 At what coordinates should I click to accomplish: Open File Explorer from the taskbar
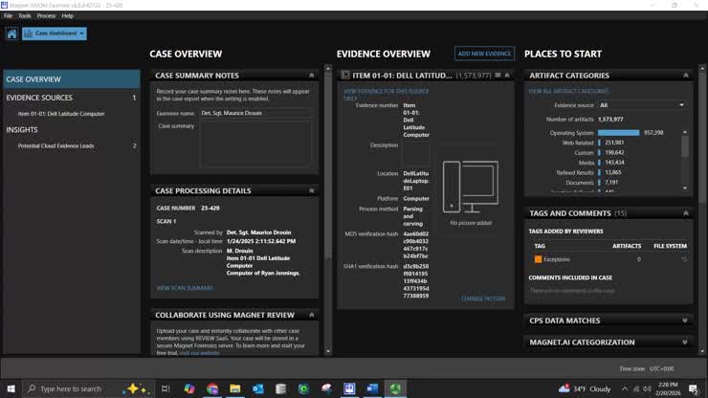tap(235, 388)
